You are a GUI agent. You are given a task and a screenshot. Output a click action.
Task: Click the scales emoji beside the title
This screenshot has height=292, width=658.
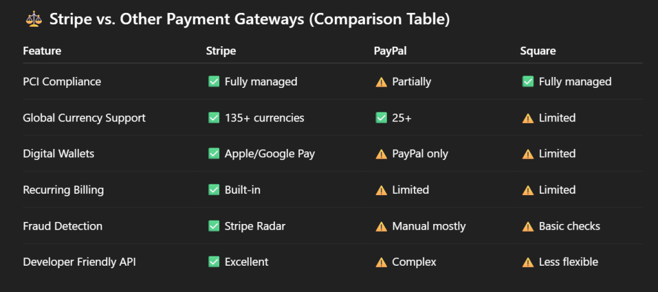(33, 19)
